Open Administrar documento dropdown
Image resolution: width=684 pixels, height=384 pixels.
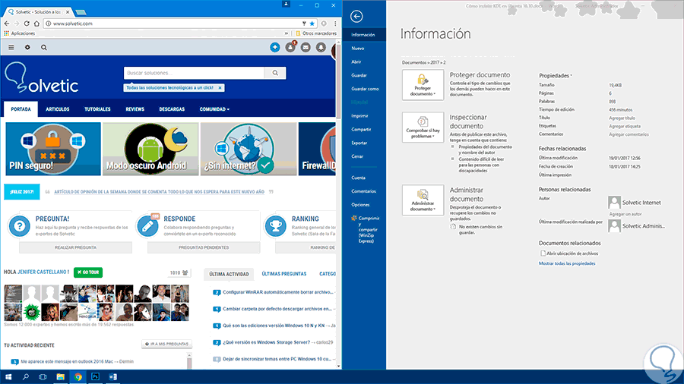[x=423, y=200]
